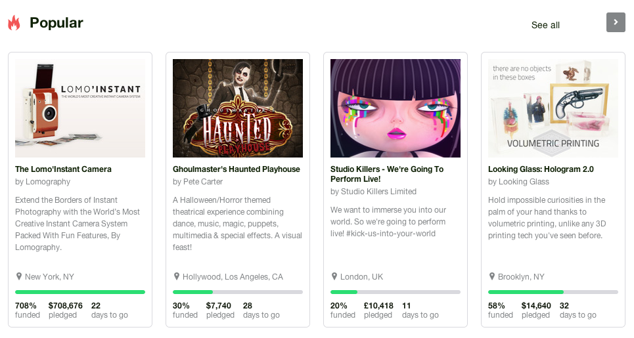634x338 pixels.
Task: Open Looking Glass: Hologram 2.0 title
Action: (x=541, y=169)
